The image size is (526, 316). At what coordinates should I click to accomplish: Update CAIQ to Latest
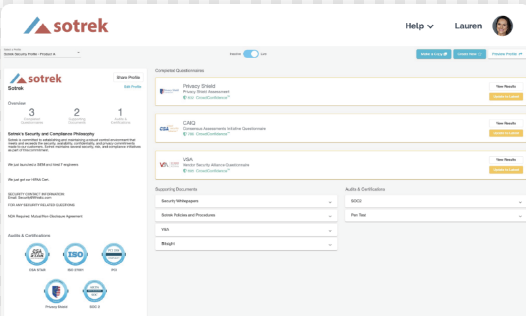[505, 133]
